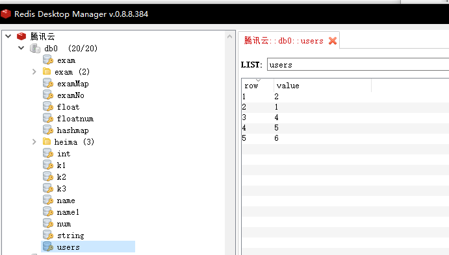Screen dimensions: 449x255
Task: Select the name key label
Action: tap(66, 200)
